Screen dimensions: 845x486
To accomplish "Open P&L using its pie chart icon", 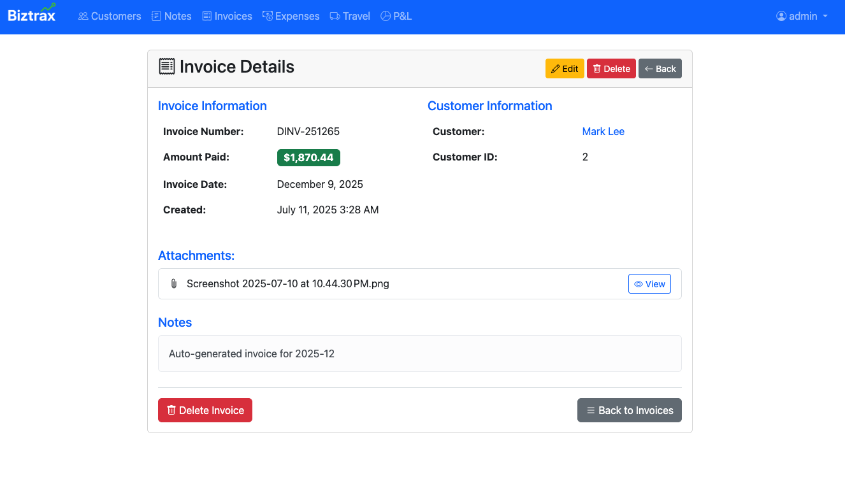I will point(385,16).
